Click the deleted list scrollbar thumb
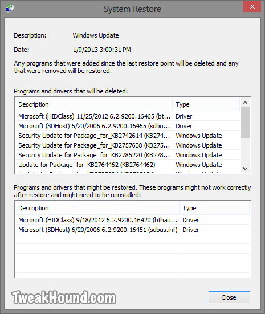265x314 pixels. click(245, 123)
